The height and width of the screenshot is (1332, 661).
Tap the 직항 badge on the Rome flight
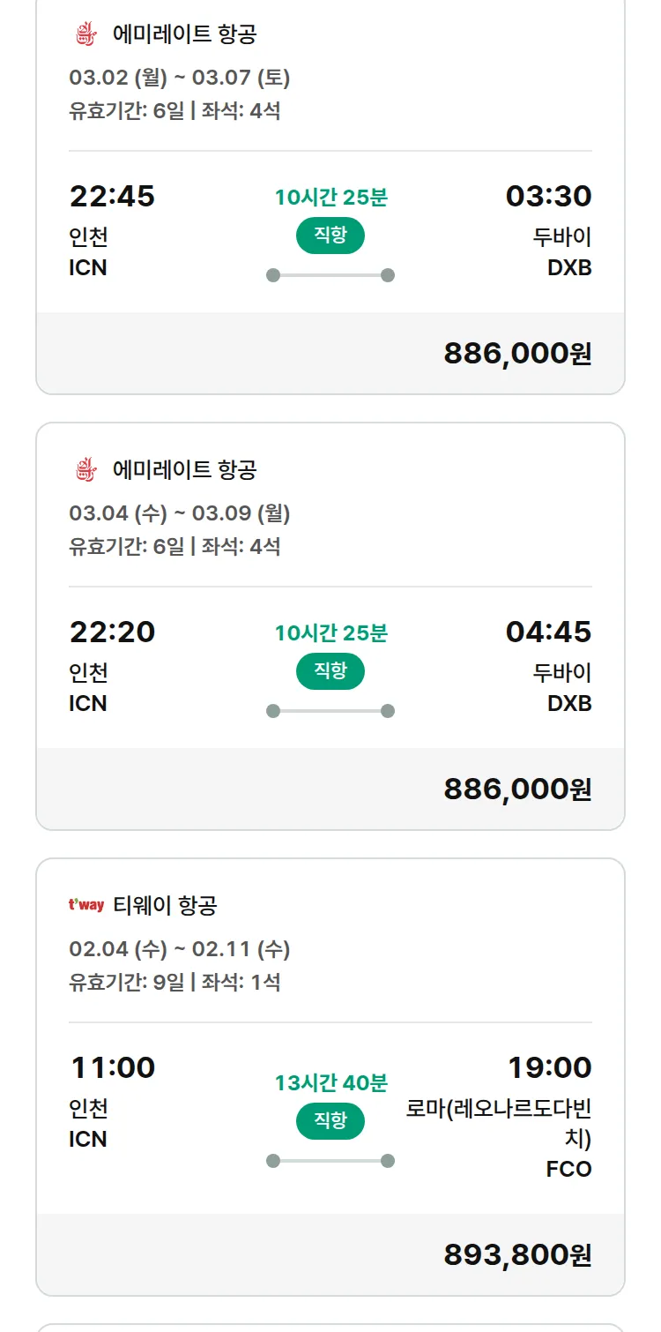pyautogui.click(x=330, y=1121)
